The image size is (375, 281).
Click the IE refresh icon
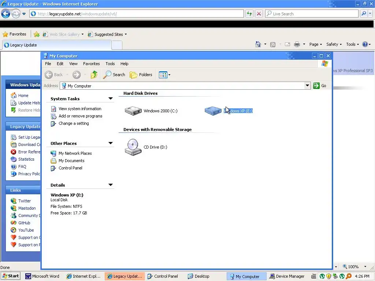click(x=249, y=14)
